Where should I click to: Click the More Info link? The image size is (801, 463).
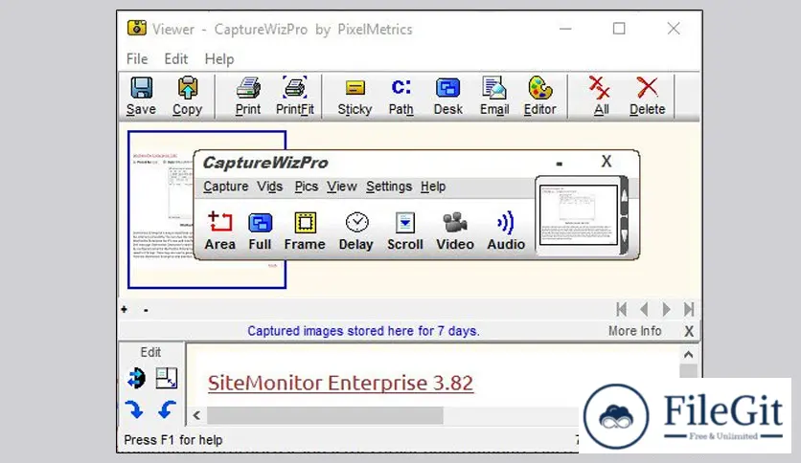pos(634,331)
